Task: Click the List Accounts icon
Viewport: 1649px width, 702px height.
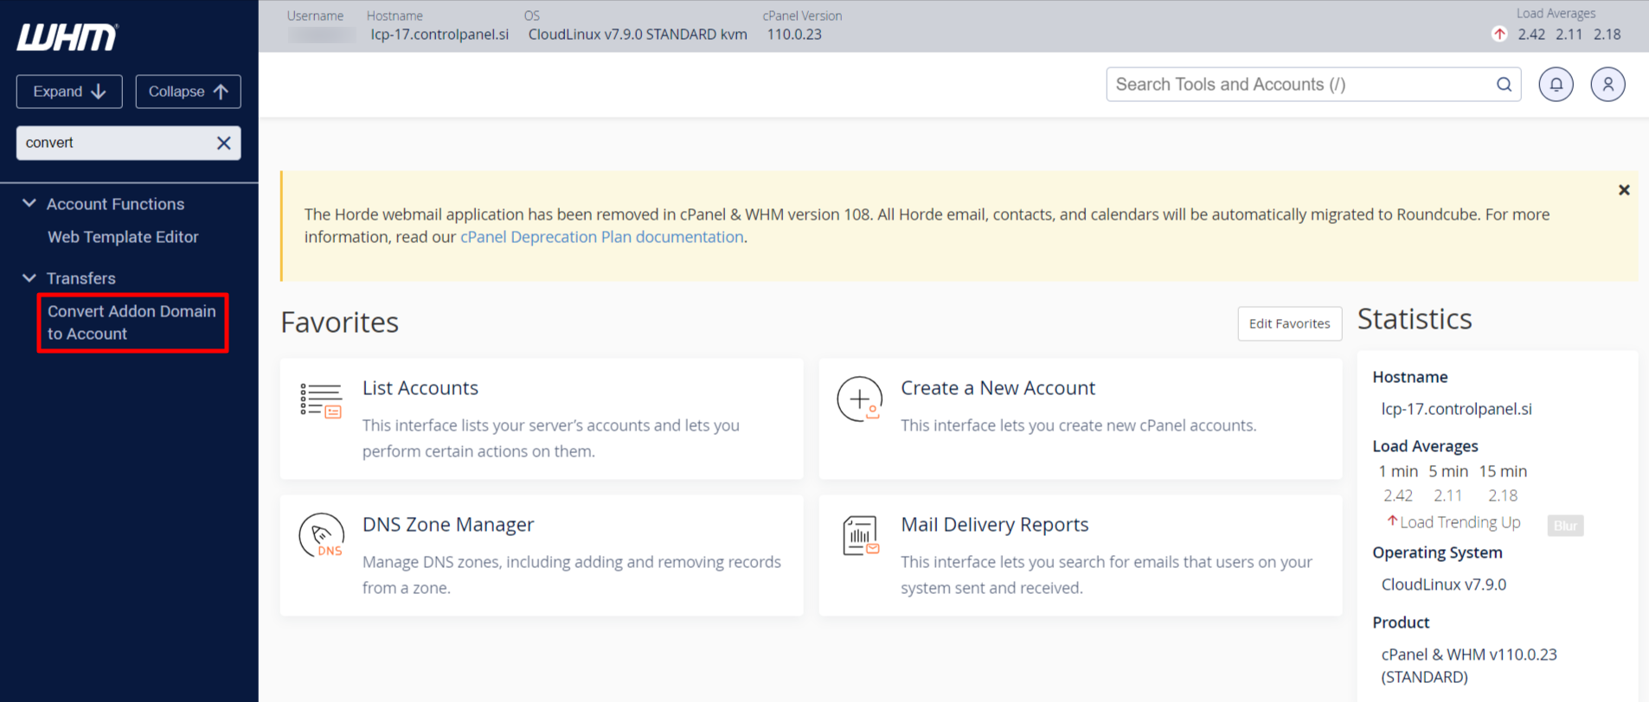Action: coord(321,401)
